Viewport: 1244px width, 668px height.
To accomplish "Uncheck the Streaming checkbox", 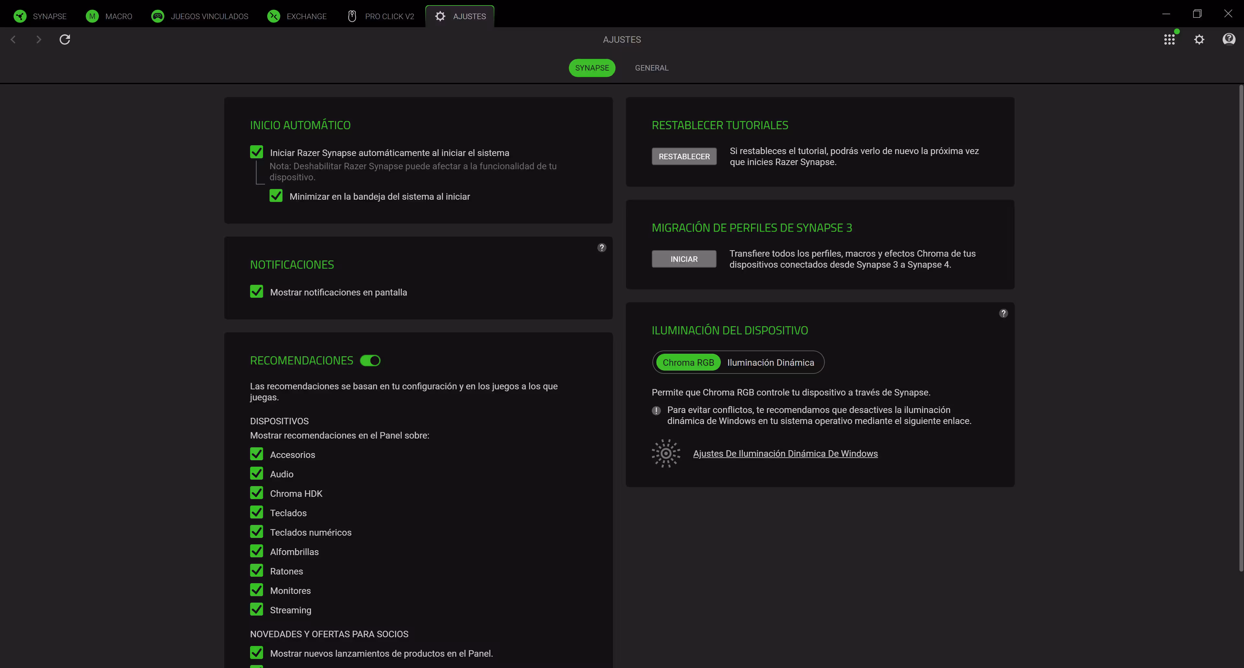I will pos(257,609).
